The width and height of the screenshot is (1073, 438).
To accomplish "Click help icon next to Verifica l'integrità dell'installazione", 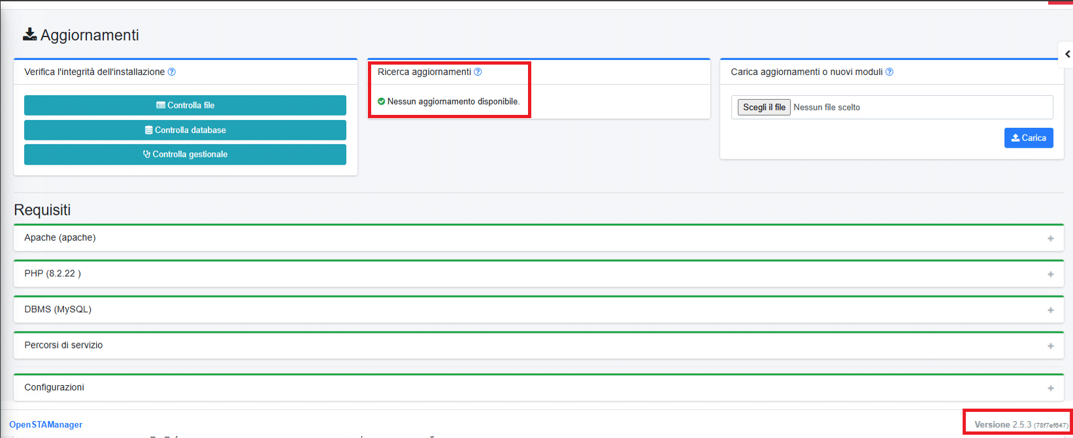I will [172, 72].
